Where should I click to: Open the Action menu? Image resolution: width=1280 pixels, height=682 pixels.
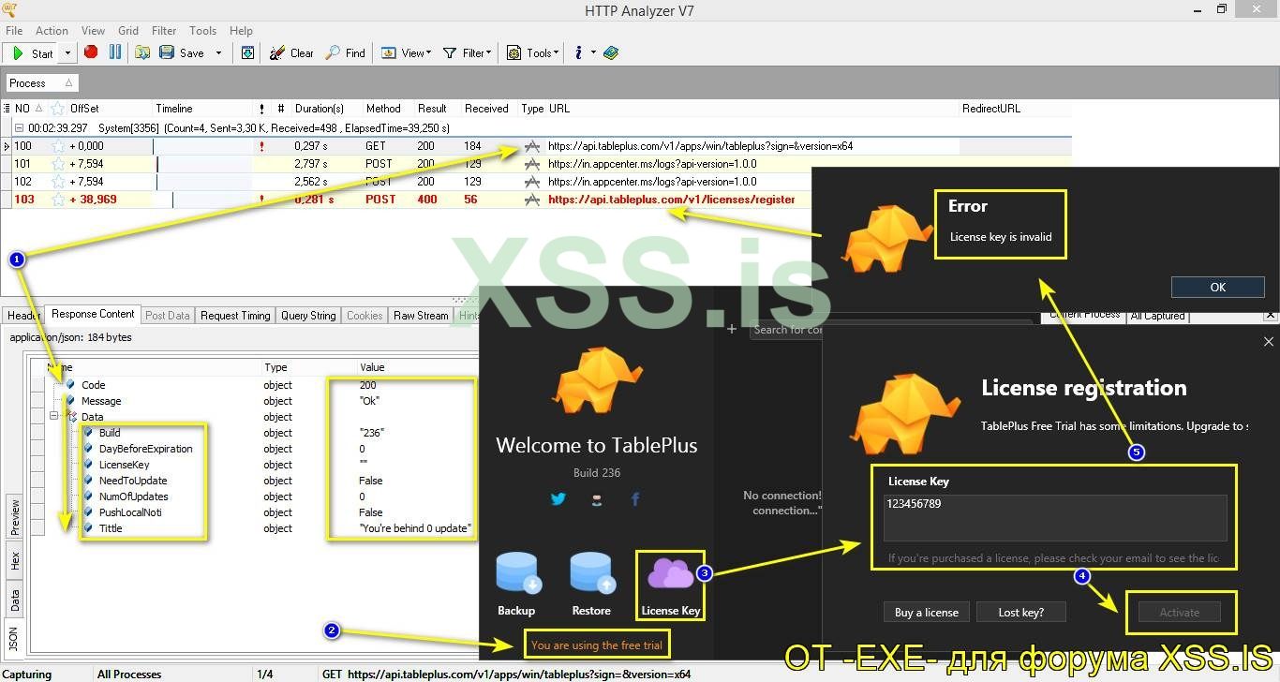52,31
